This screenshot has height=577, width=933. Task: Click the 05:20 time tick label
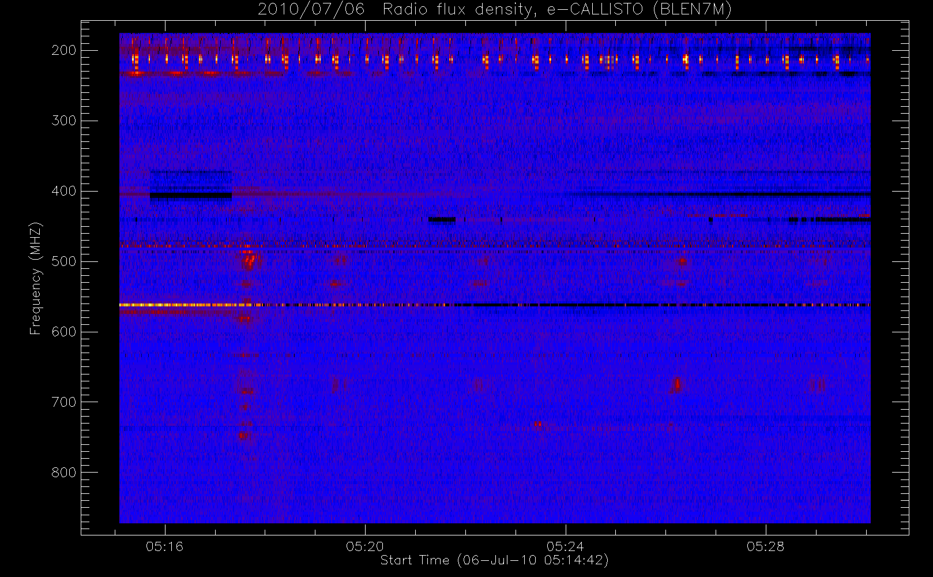[x=365, y=546]
